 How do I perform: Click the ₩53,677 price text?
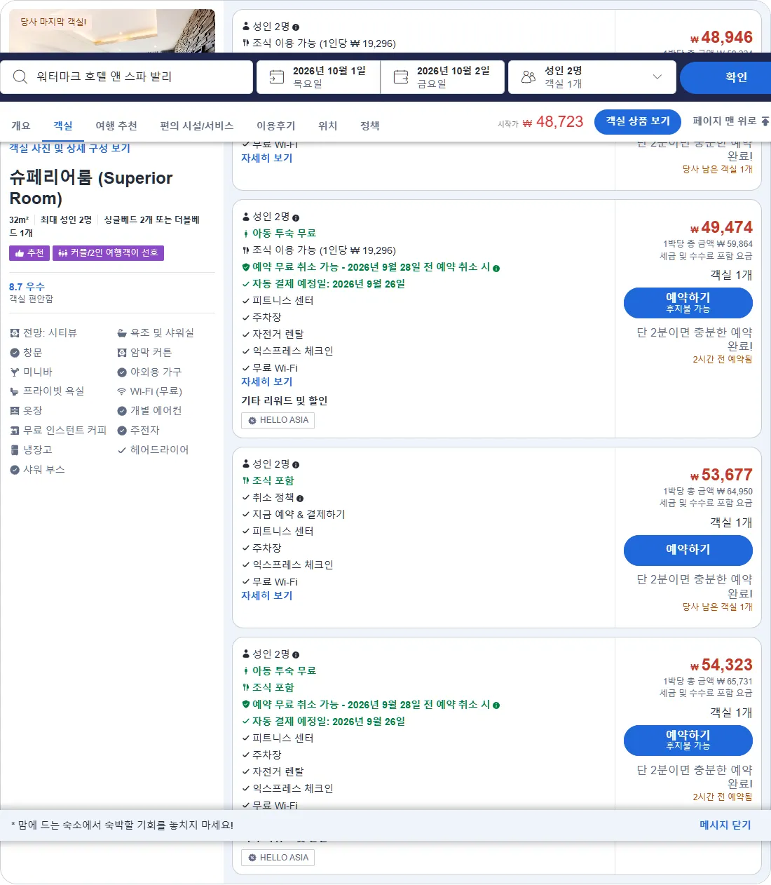tap(721, 475)
